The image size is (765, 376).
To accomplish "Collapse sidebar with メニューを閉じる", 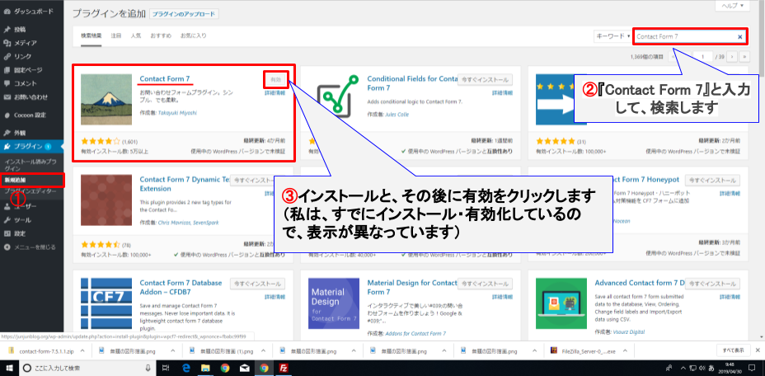I will pyautogui.click(x=31, y=247).
